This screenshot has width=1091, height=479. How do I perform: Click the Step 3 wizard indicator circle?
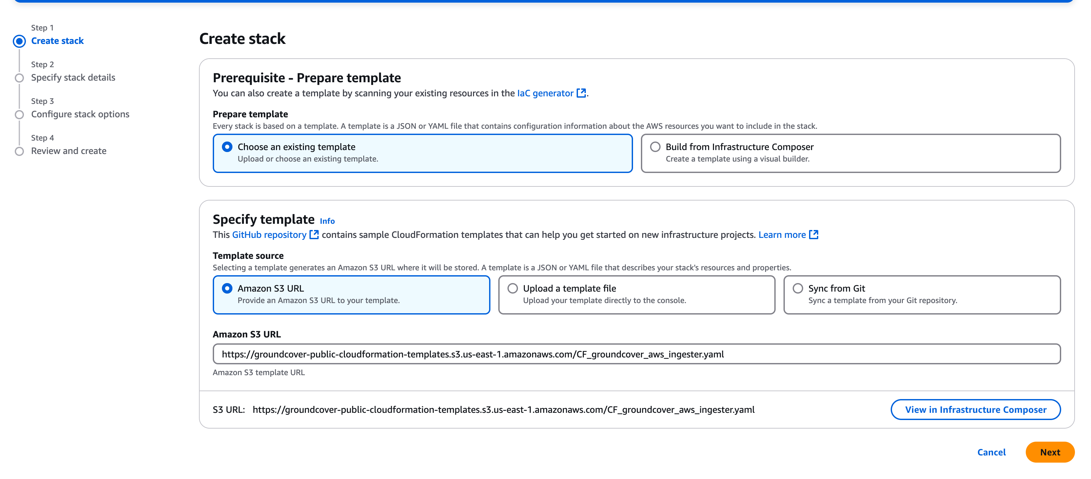[x=19, y=115]
